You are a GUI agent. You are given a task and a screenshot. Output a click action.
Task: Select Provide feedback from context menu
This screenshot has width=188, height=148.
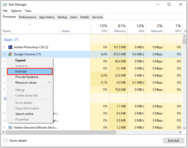(30, 77)
